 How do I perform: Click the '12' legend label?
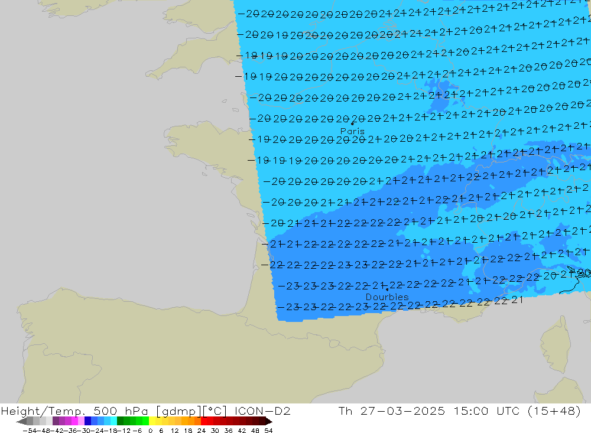click(175, 431)
